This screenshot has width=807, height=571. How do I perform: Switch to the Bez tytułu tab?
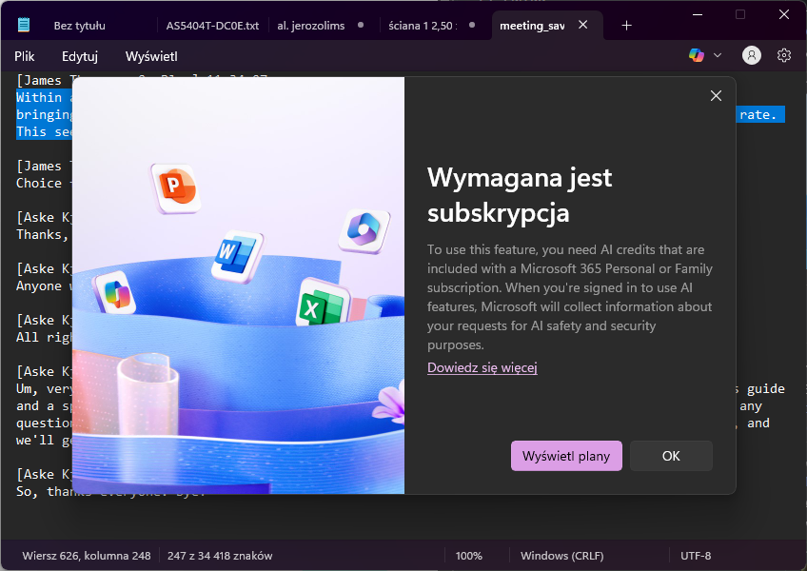pos(80,26)
